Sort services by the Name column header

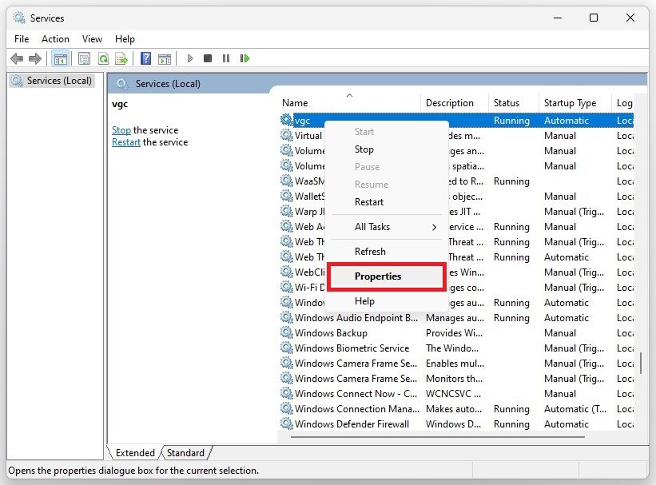pyautogui.click(x=295, y=103)
